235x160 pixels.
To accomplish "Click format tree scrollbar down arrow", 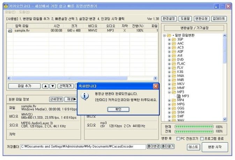I will pyautogui.click(x=225, y=119).
